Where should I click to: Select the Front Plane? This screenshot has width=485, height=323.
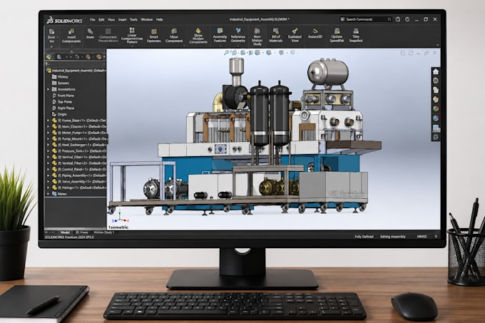click(x=63, y=96)
